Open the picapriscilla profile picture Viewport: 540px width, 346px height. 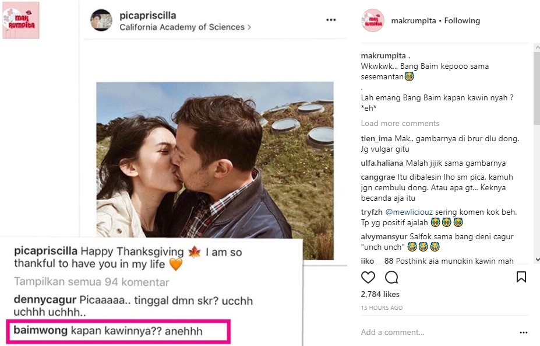click(101, 20)
